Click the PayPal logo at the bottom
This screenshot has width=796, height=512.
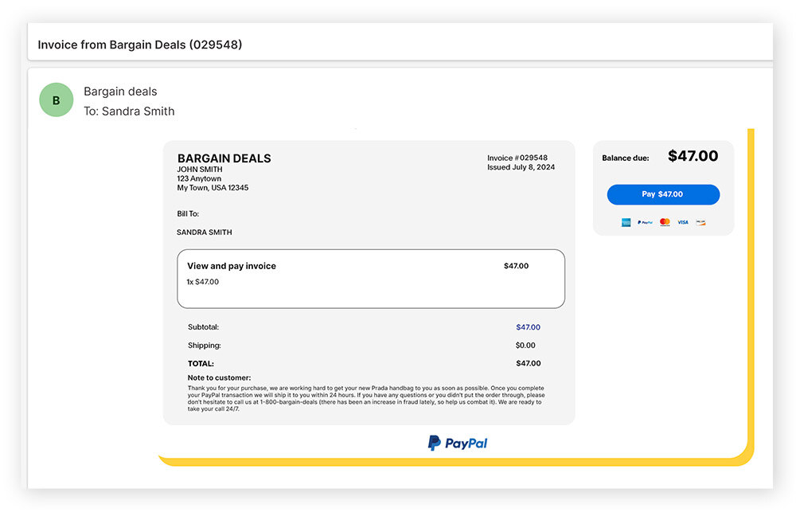click(x=457, y=443)
